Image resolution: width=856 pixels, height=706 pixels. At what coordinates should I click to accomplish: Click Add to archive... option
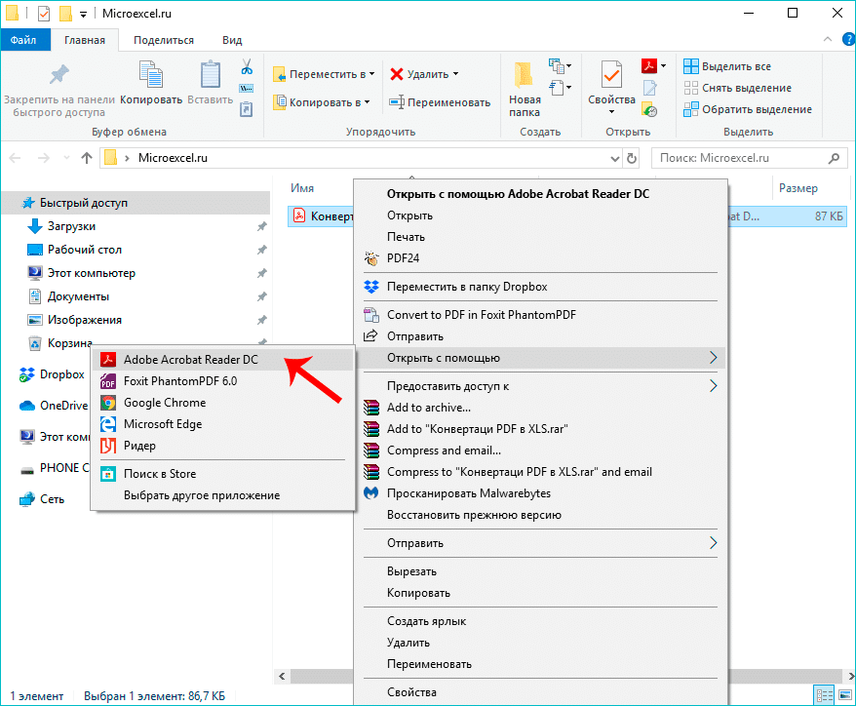(428, 408)
